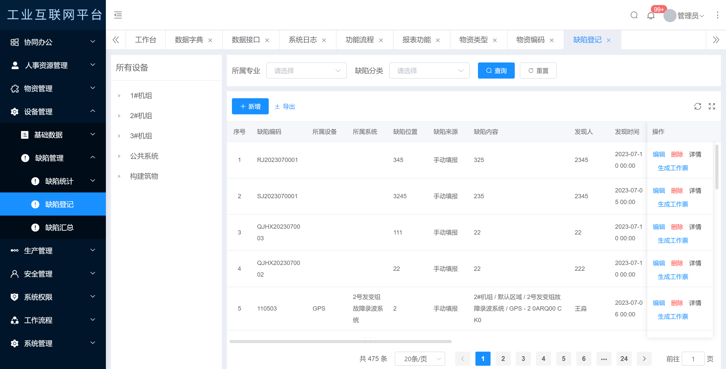Edit row RJ2023070001
726x369 pixels.
[659, 154]
